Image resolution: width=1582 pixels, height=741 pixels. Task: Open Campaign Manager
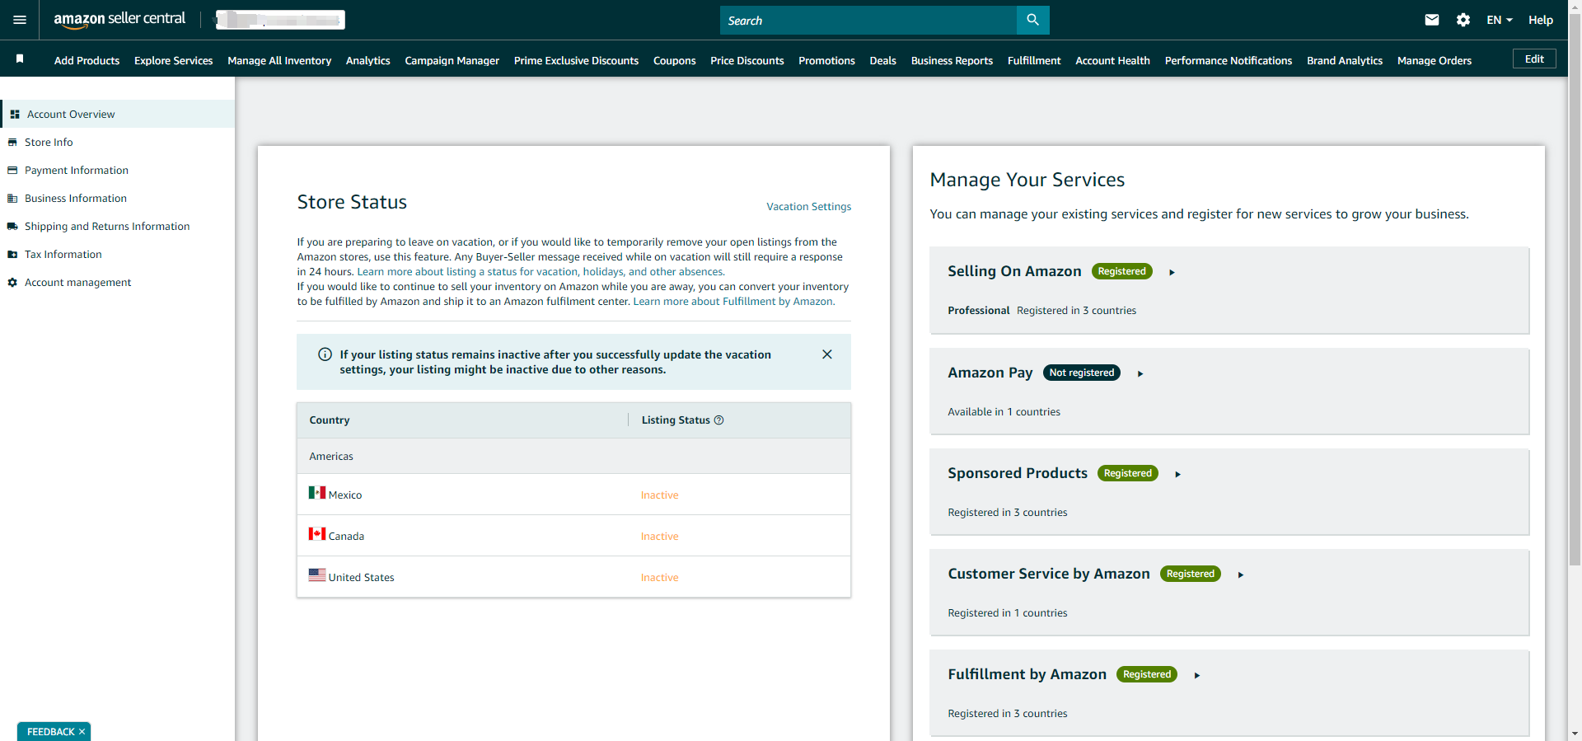point(452,61)
